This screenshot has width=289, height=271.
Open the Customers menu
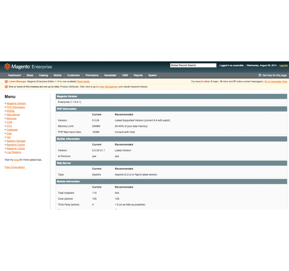coord(73,75)
